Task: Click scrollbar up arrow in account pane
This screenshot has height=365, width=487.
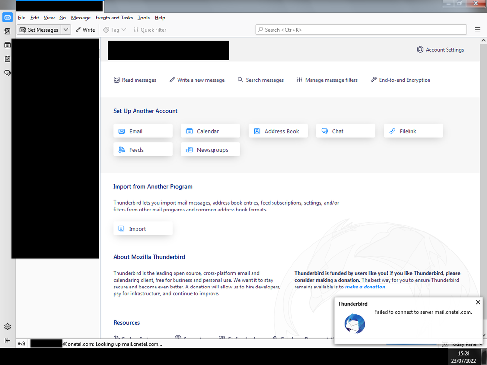Action: point(483,40)
